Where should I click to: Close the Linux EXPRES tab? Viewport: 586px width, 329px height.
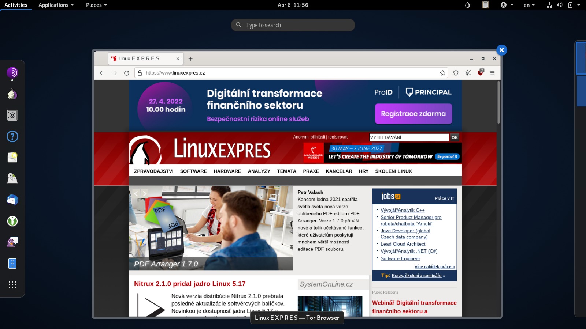point(178,58)
